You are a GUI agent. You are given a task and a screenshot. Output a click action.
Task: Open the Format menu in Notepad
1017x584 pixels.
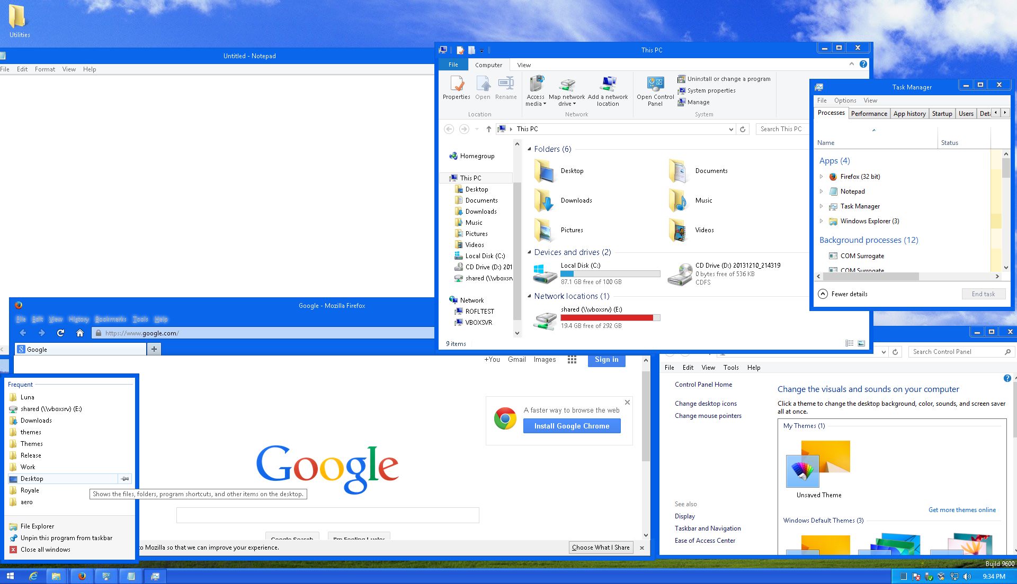[x=44, y=69]
